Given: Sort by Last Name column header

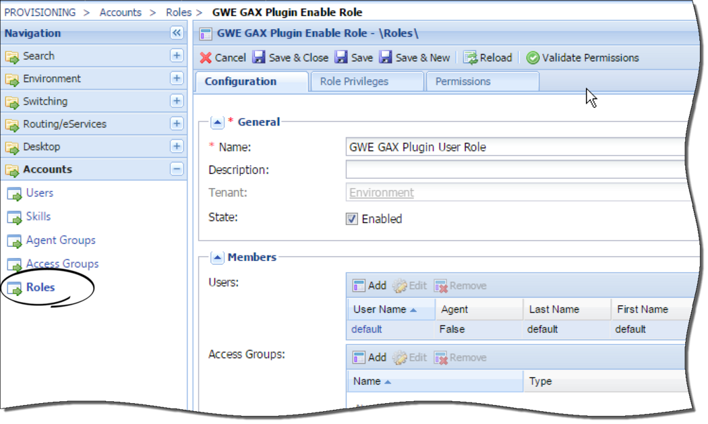Looking at the screenshot, I should (567, 309).
